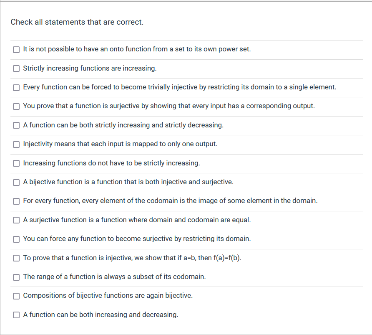Screen dimensions: 372x335
Task: Tick 'strictly increasing and strictly decreasing' statement
Action: point(16,125)
